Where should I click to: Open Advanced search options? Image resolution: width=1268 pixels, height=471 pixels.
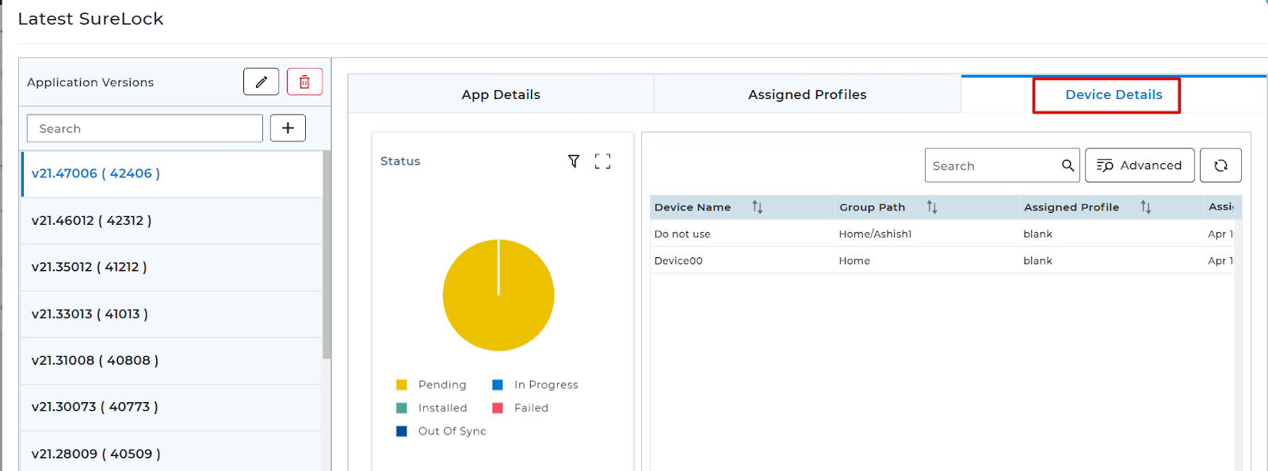point(1140,165)
